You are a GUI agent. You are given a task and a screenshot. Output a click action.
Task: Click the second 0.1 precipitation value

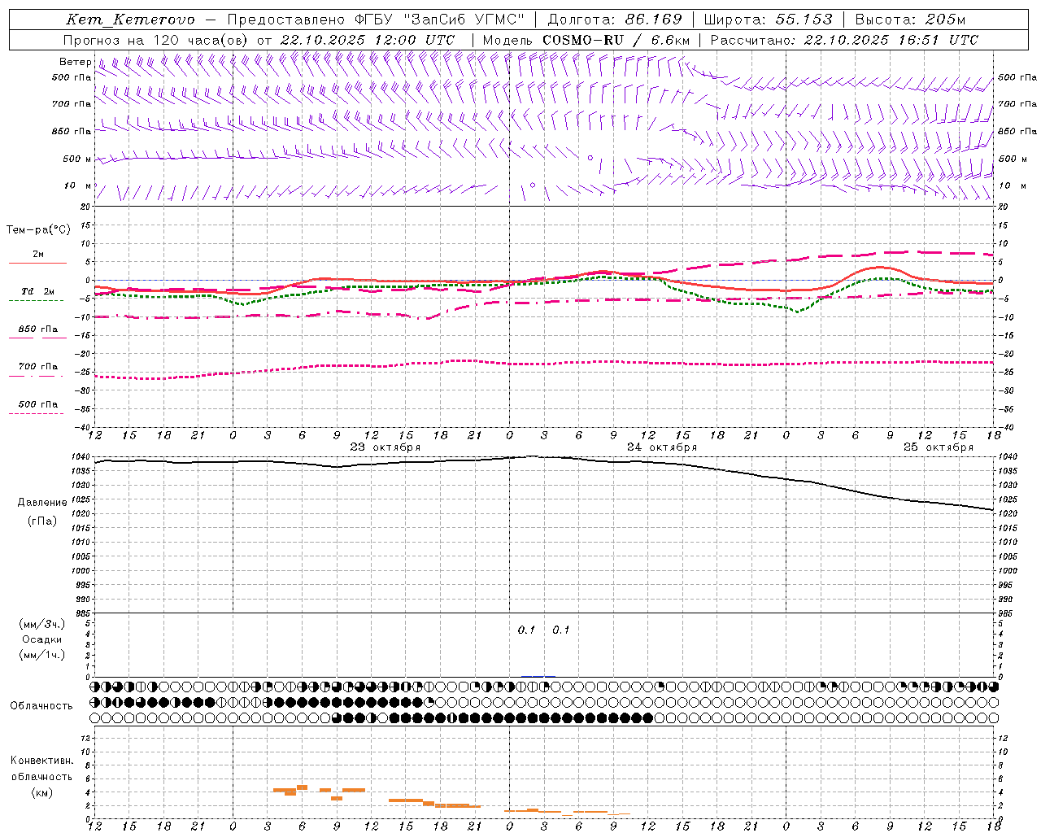coord(561,630)
